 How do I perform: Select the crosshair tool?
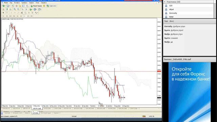pyautogui.click(x=7, y=13)
